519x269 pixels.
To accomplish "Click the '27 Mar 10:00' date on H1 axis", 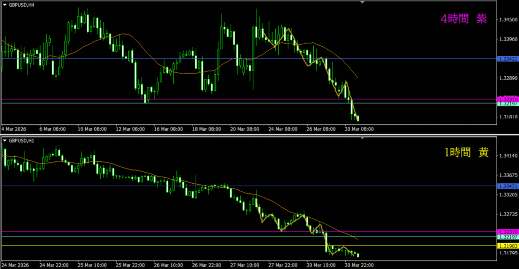I will click(x=245, y=265).
